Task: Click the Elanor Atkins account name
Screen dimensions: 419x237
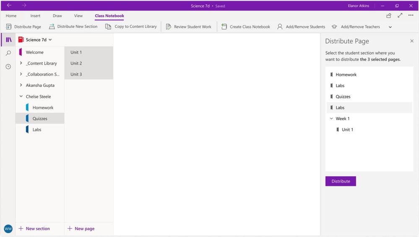Action: [x=358, y=5]
